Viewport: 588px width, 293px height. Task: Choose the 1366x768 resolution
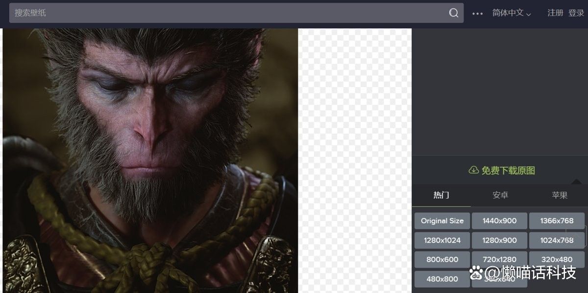coord(557,221)
